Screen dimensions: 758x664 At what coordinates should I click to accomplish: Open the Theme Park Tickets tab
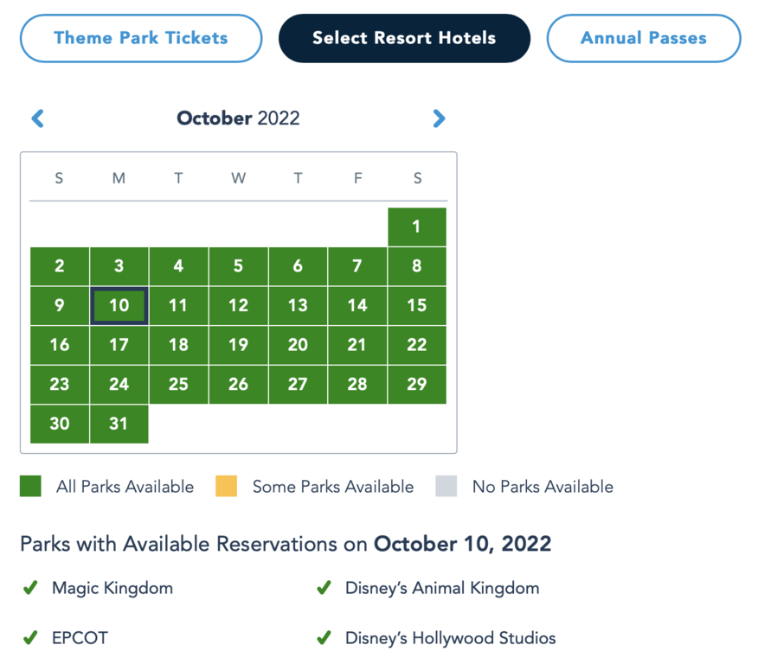click(x=141, y=38)
